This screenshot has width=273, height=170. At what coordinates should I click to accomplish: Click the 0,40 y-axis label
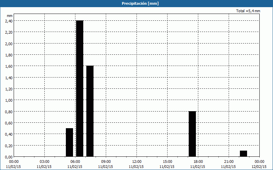click(x=9, y=134)
